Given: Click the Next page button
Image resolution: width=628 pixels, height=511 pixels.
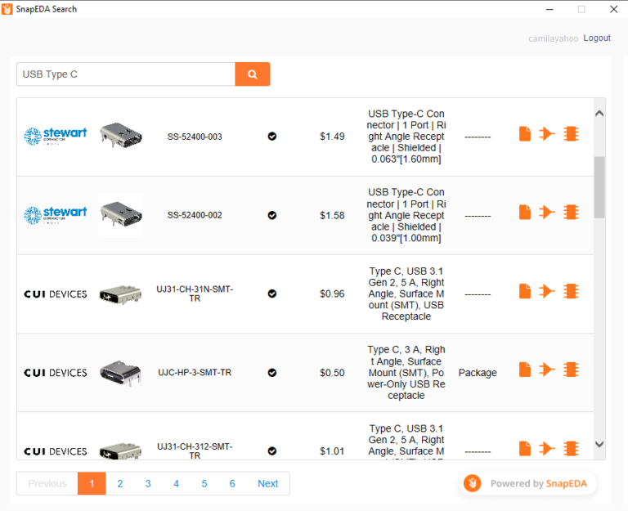Looking at the screenshot, I should (267, 483).
